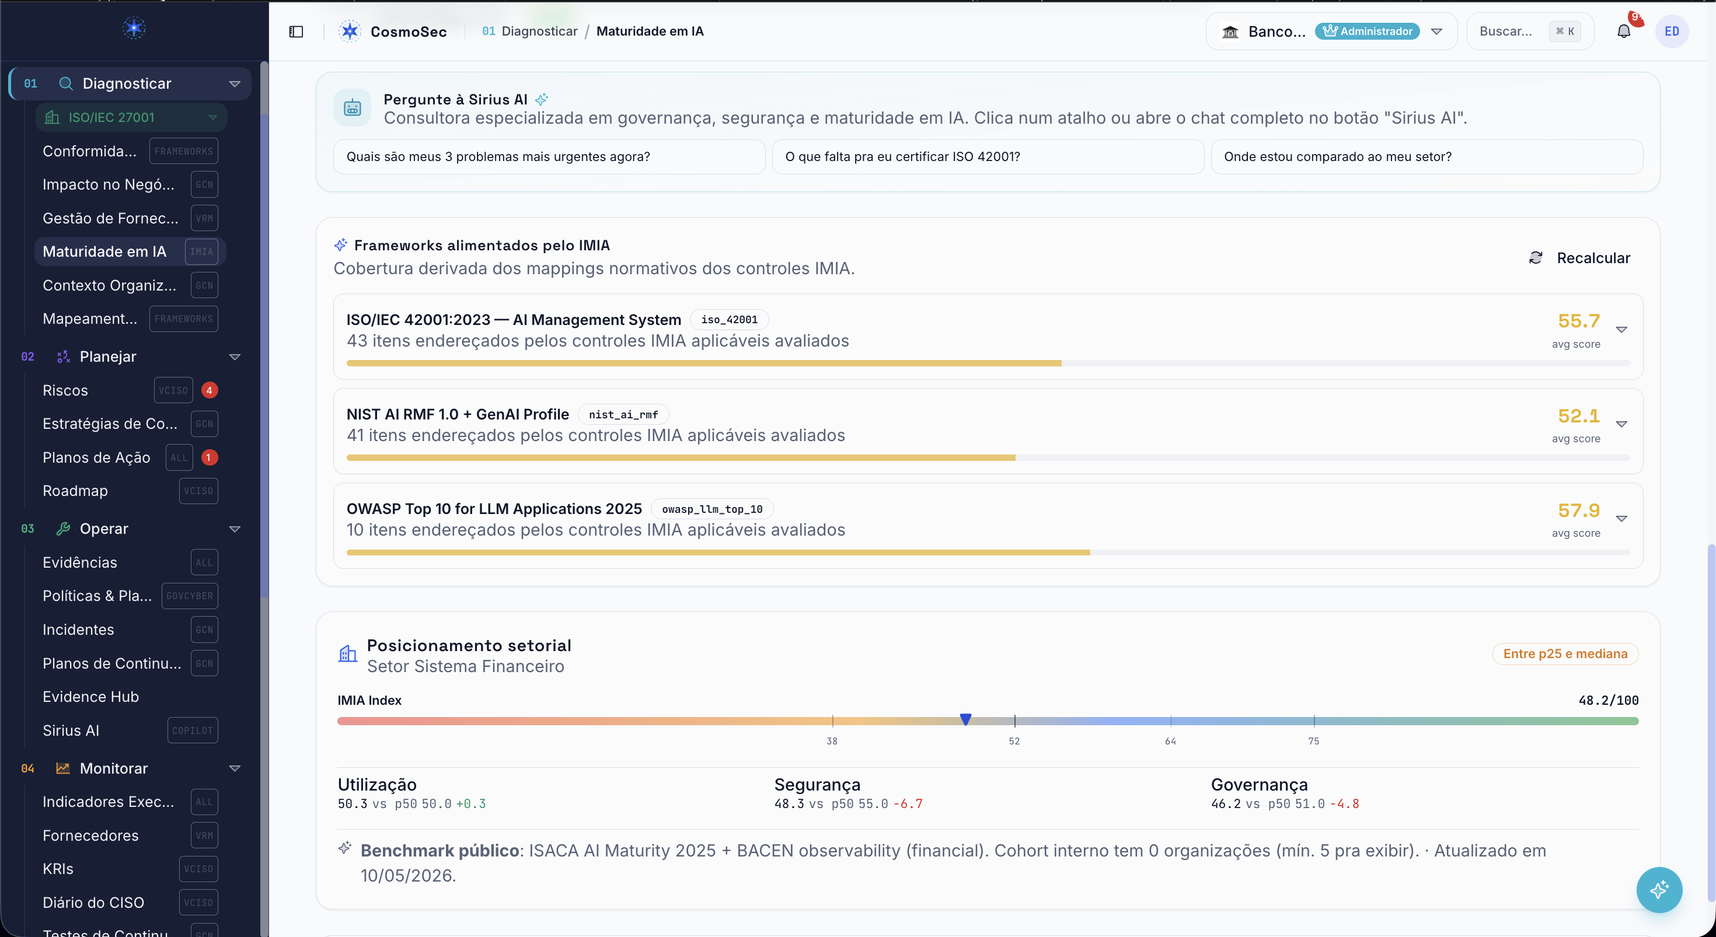Expand the ISO/IEC 42001:2023 framework card
1716x937 pixels.
(x=1621, y=330)
